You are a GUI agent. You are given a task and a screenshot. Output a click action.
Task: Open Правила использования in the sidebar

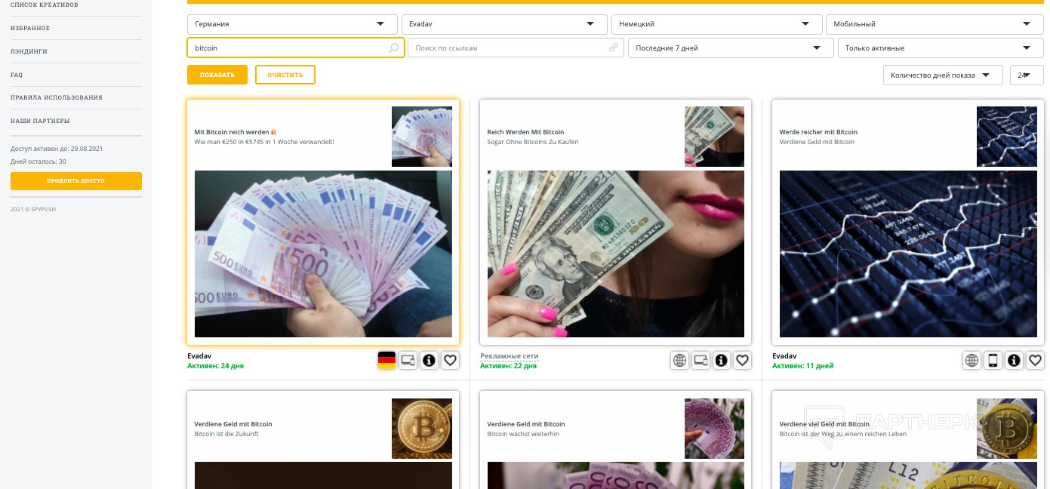pyautogui.click(x=57, y=97)
